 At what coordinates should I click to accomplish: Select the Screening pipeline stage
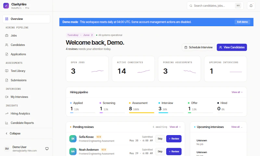coord(112,107)
